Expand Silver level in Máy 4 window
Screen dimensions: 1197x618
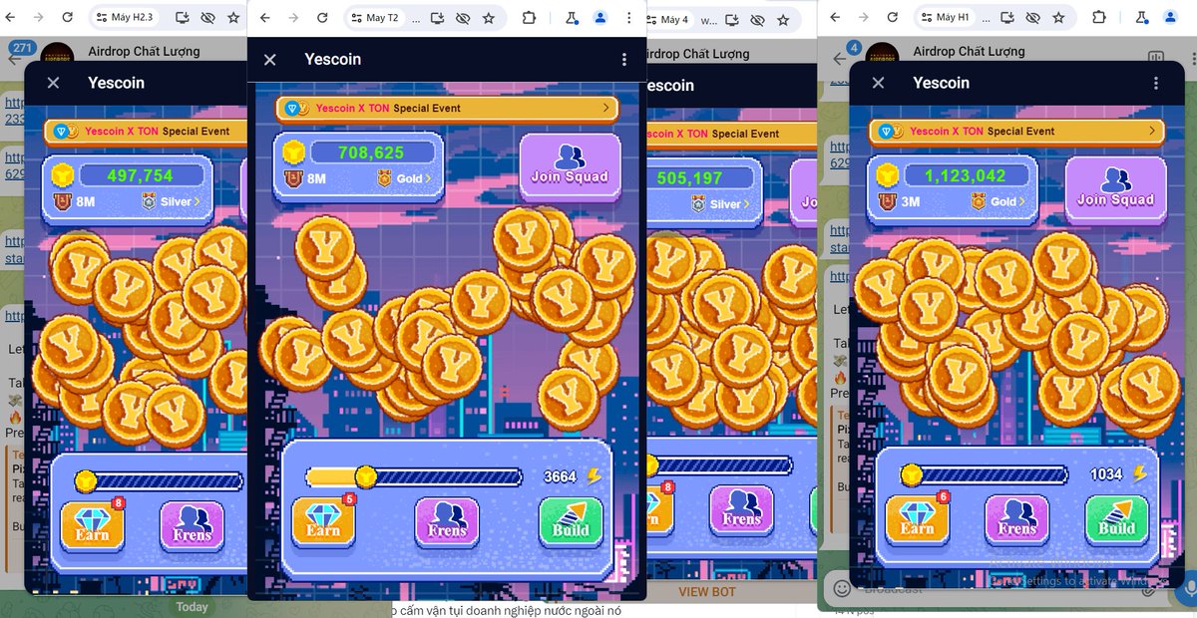click(718, 203)
